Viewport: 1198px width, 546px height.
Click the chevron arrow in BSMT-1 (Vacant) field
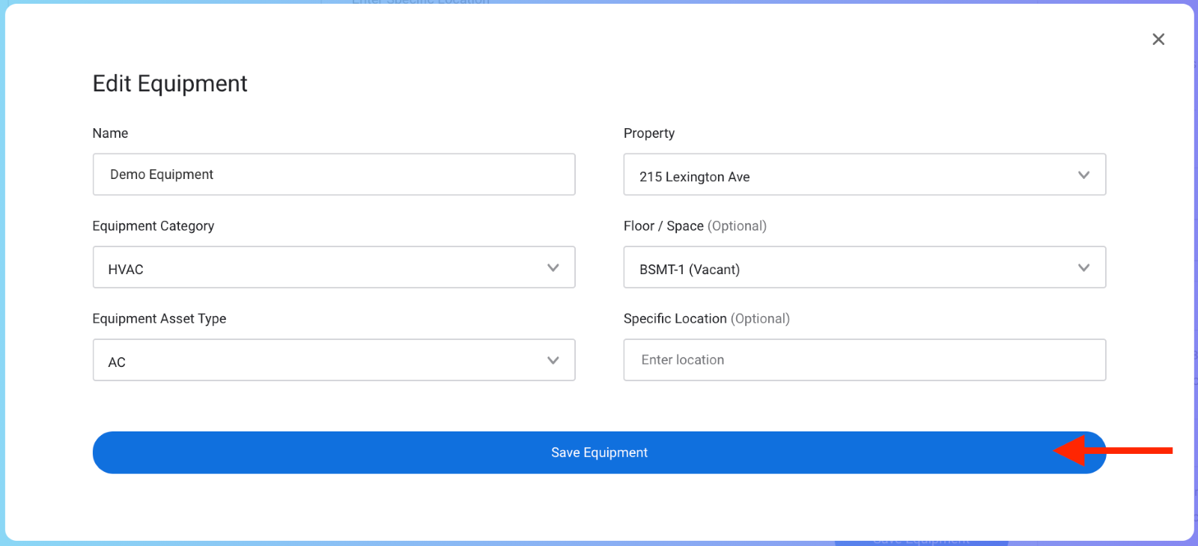[1083, 267]
